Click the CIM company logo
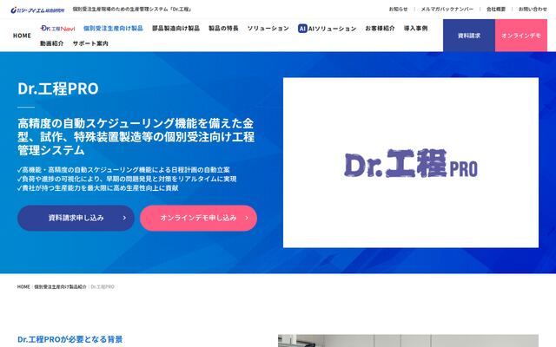 pyautogui.click(x=37, y=10)
